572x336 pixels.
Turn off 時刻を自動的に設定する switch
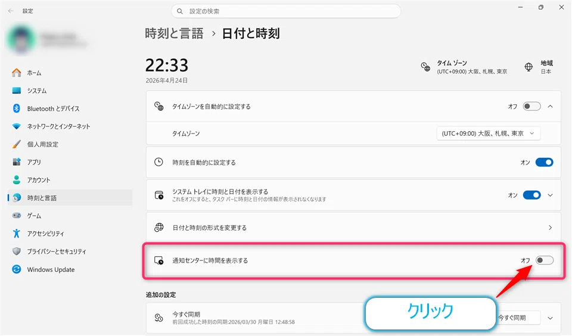(x=544, y=163)
